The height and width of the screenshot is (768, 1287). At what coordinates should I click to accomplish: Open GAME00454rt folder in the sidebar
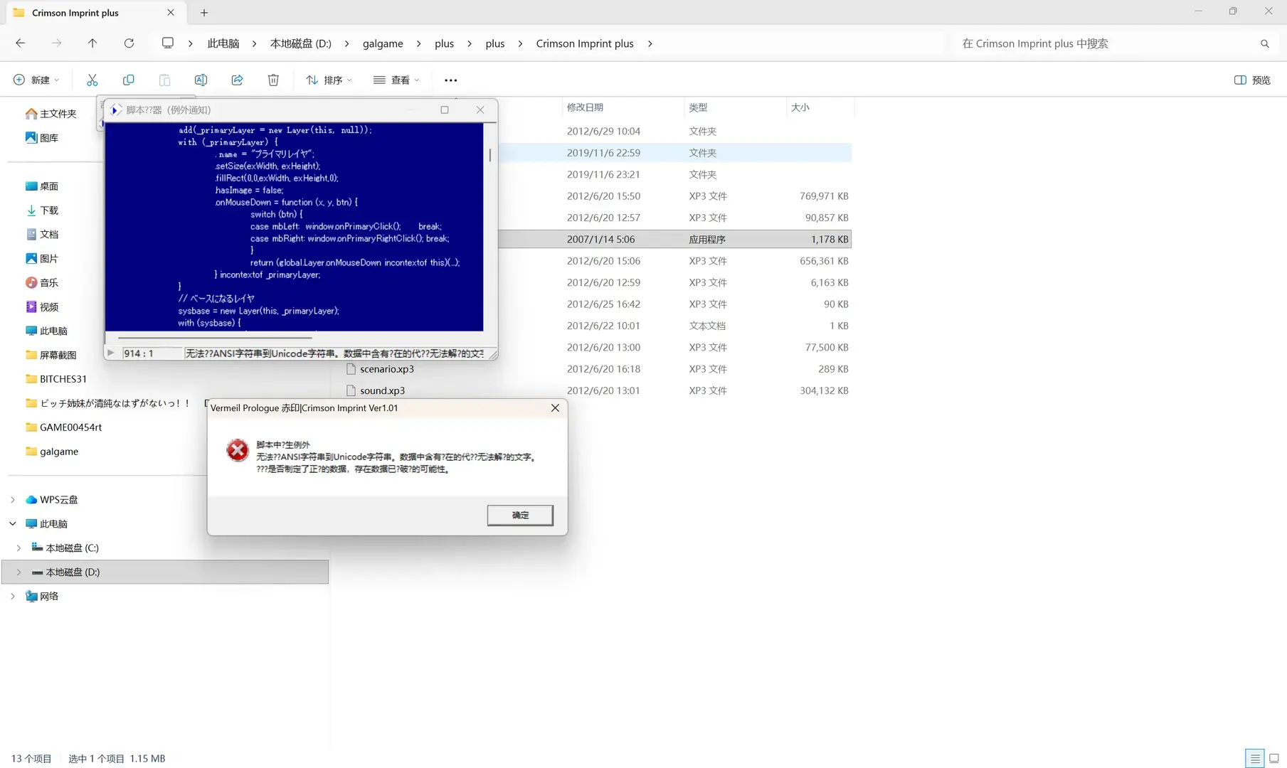[63, 427]
